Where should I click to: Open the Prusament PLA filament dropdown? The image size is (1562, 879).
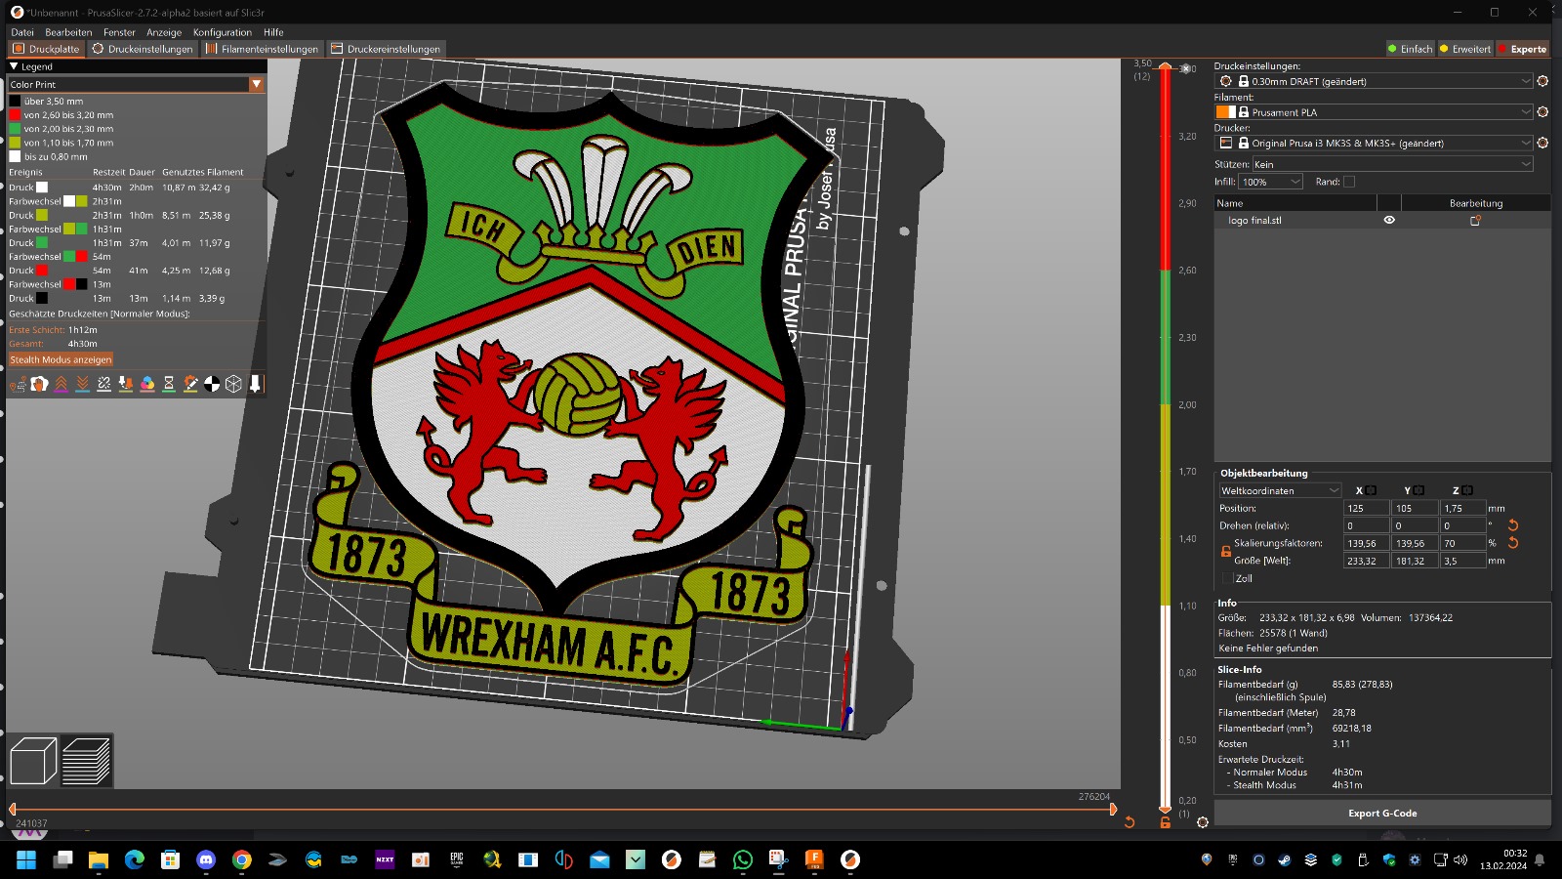pos(1374,112)
